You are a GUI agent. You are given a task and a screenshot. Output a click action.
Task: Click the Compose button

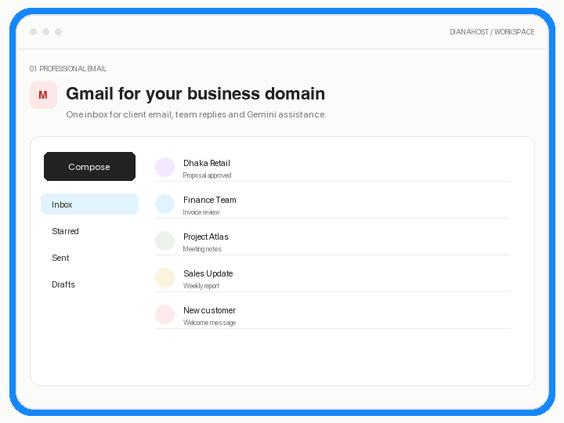coord(89,167)
